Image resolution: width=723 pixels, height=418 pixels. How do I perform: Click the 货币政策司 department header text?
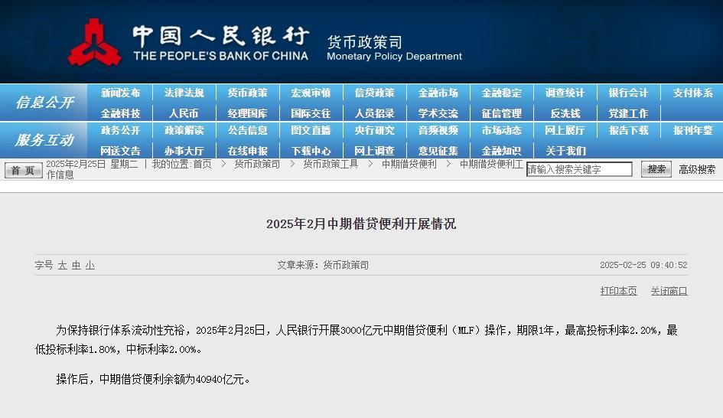click(364, 42)
